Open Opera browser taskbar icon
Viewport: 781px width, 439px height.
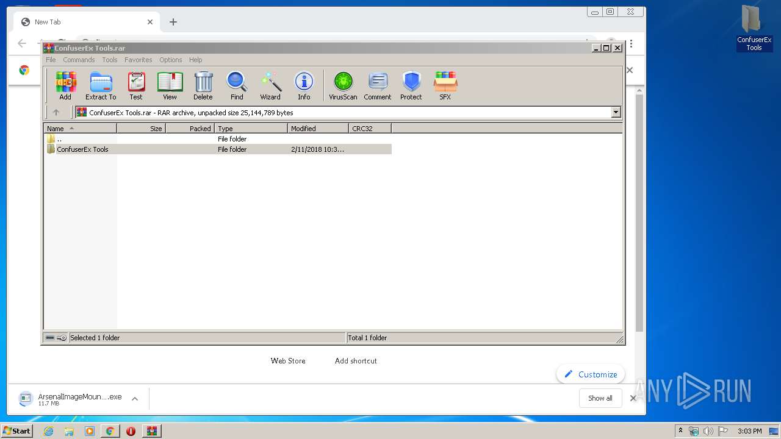[131, 431]
